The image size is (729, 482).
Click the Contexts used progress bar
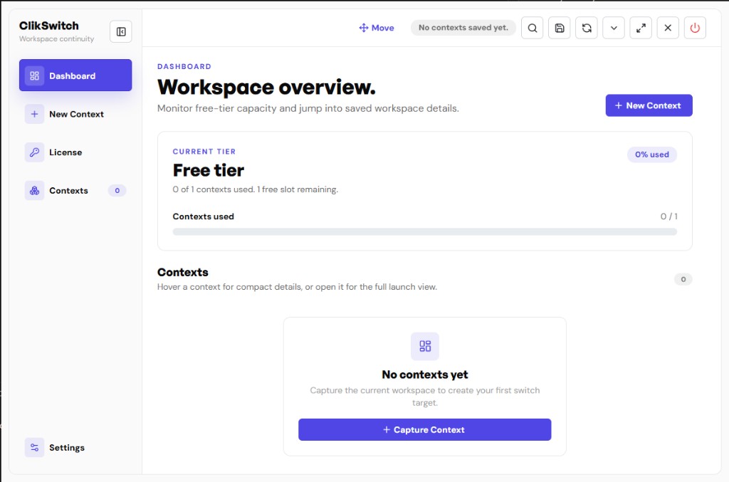click(425, 231)
